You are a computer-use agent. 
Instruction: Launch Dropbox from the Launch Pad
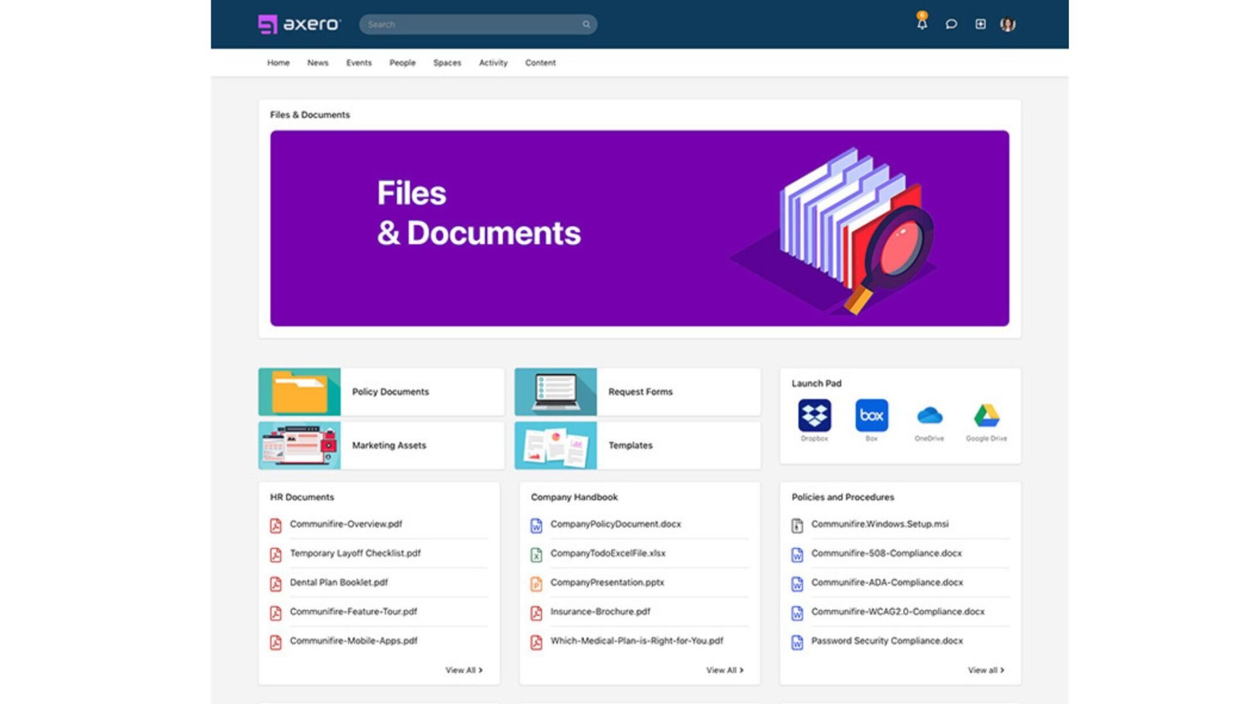point(814,416)
